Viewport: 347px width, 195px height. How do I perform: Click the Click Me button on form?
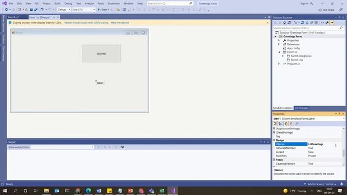[x=101, y=54]
